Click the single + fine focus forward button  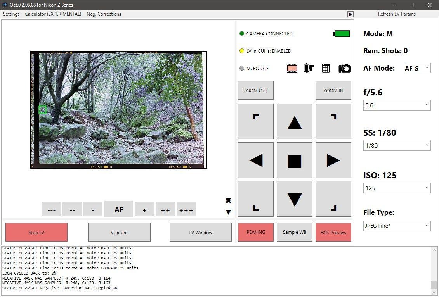coord(144,209)
